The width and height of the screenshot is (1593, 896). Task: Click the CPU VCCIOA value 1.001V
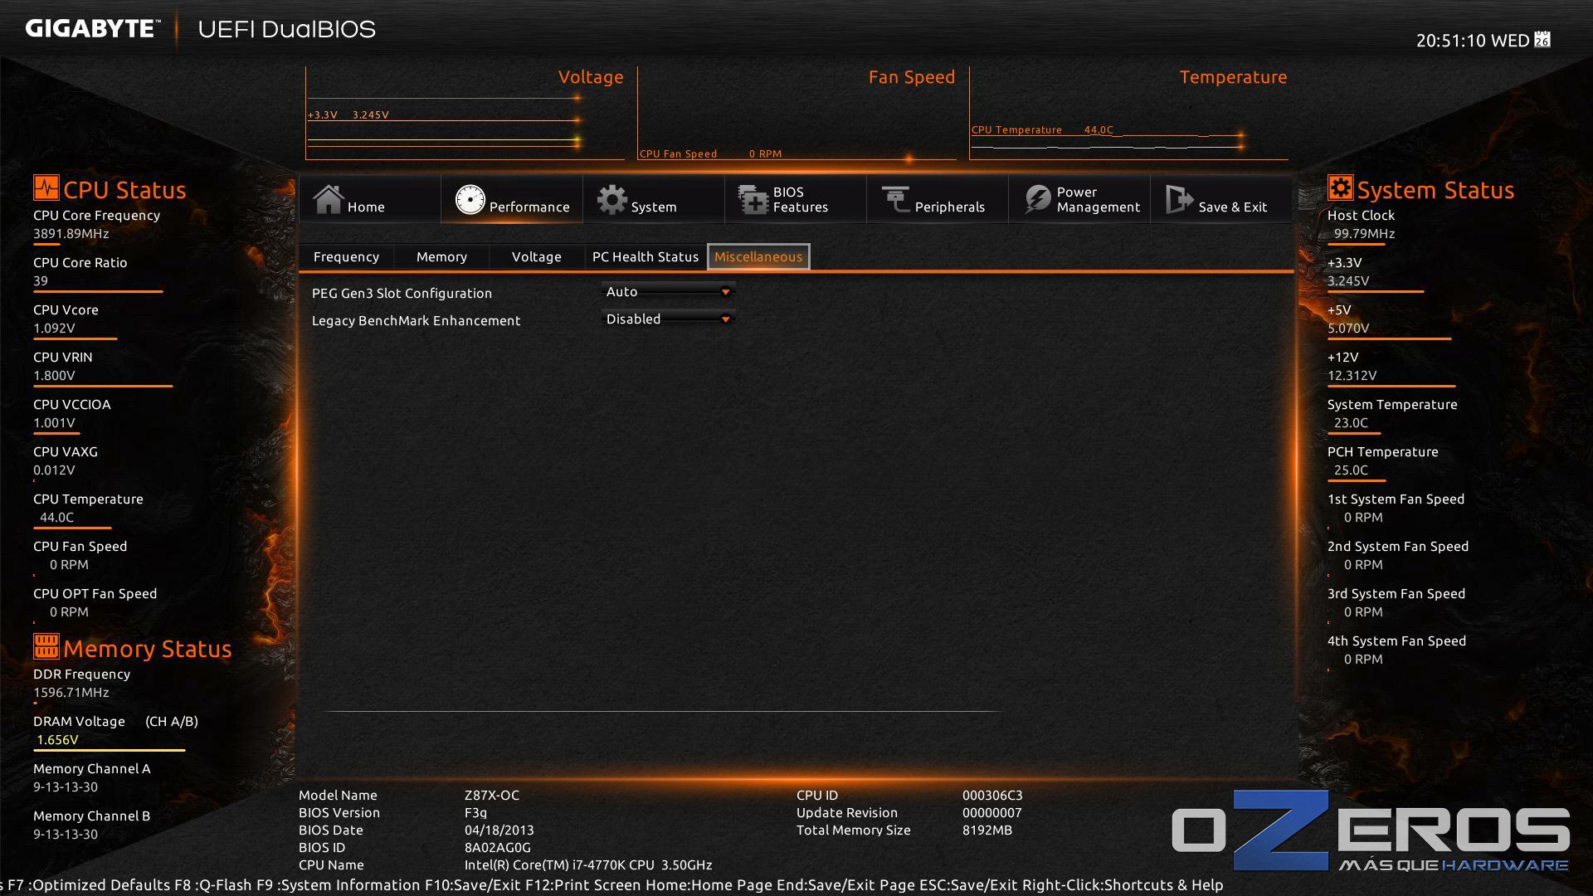click(54, 423)
